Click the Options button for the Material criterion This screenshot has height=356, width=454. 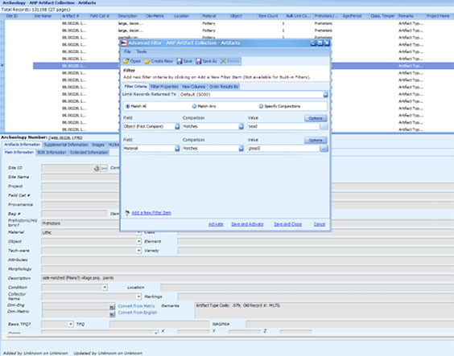click(316, 140)
